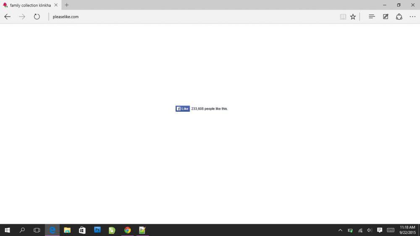Open clock showing 11:18 AM

click(407, 230)
